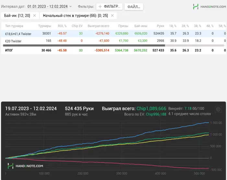Sort by Руки column header
The width and height of the screenshot is (227, 180).
(161, 26)
